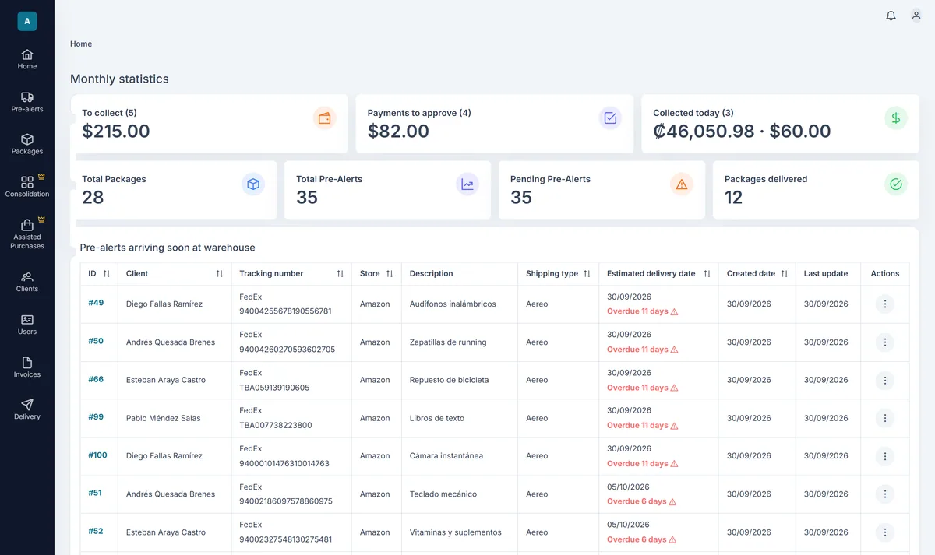Sort by Shipping type column
This screenshot has width=935, height=555.
pos(587,274)
